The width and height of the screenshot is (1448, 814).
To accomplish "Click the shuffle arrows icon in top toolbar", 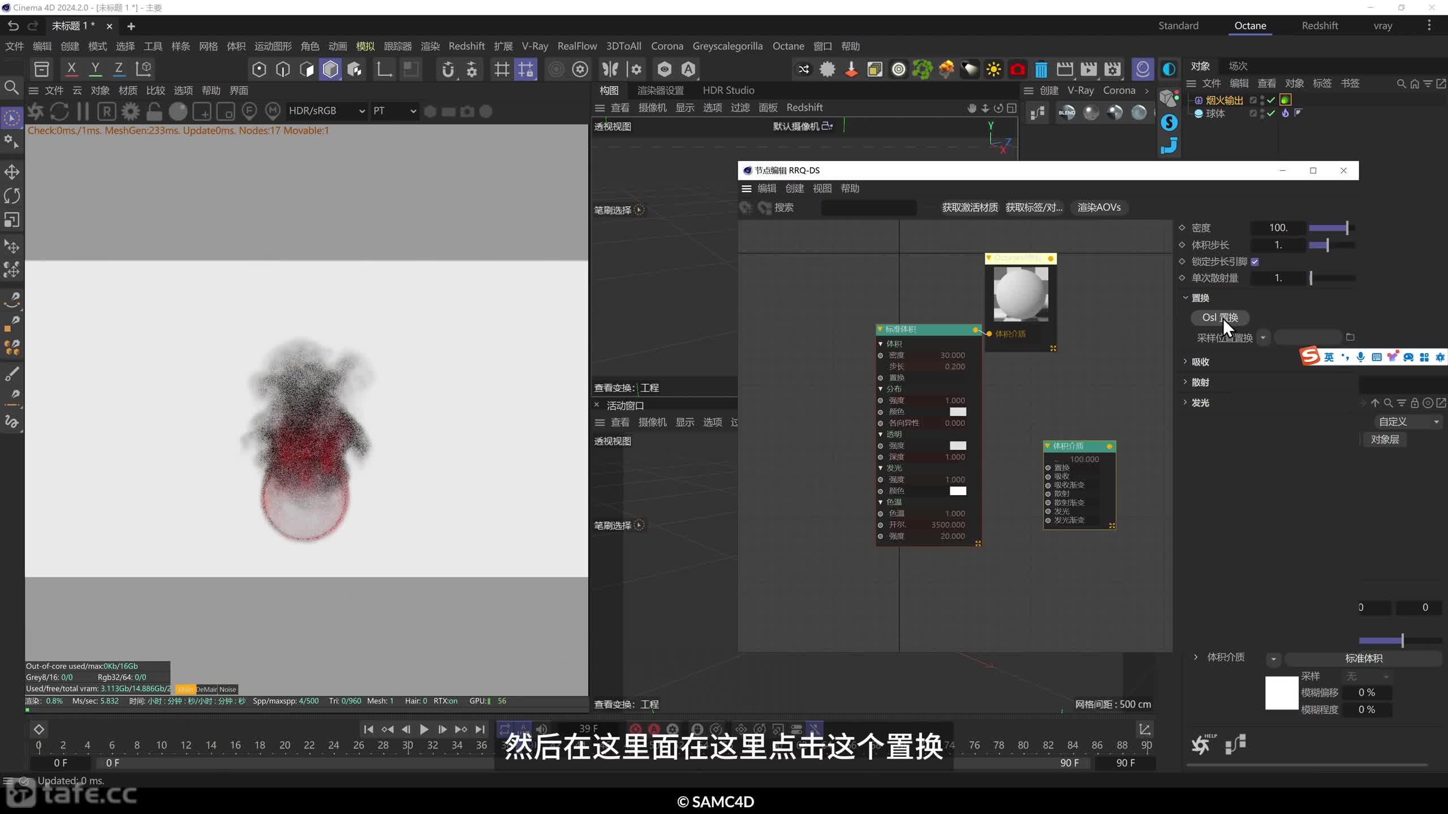I will (x=804, y=69).
